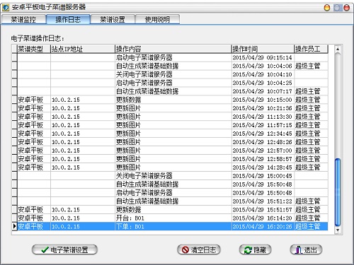Click the 电子菜谱设置 button
This screenshot has height=265, width=354.
[x=64, y=249]
